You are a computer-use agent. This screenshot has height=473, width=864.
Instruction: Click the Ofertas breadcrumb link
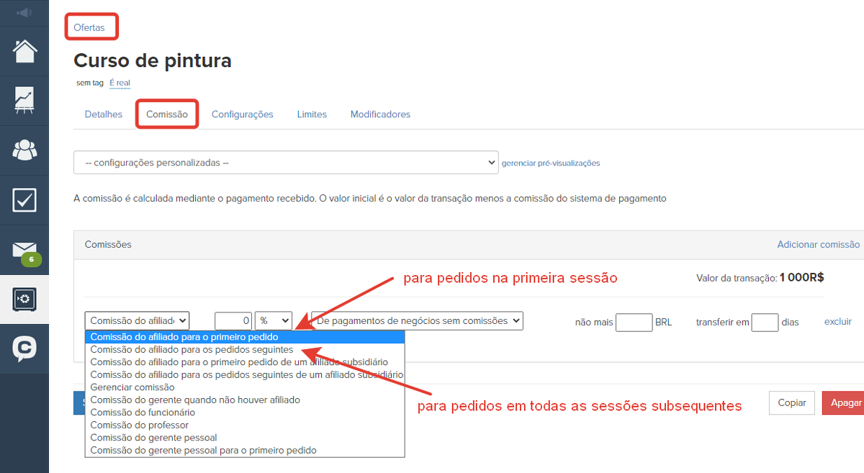click(x=89, y=27)
